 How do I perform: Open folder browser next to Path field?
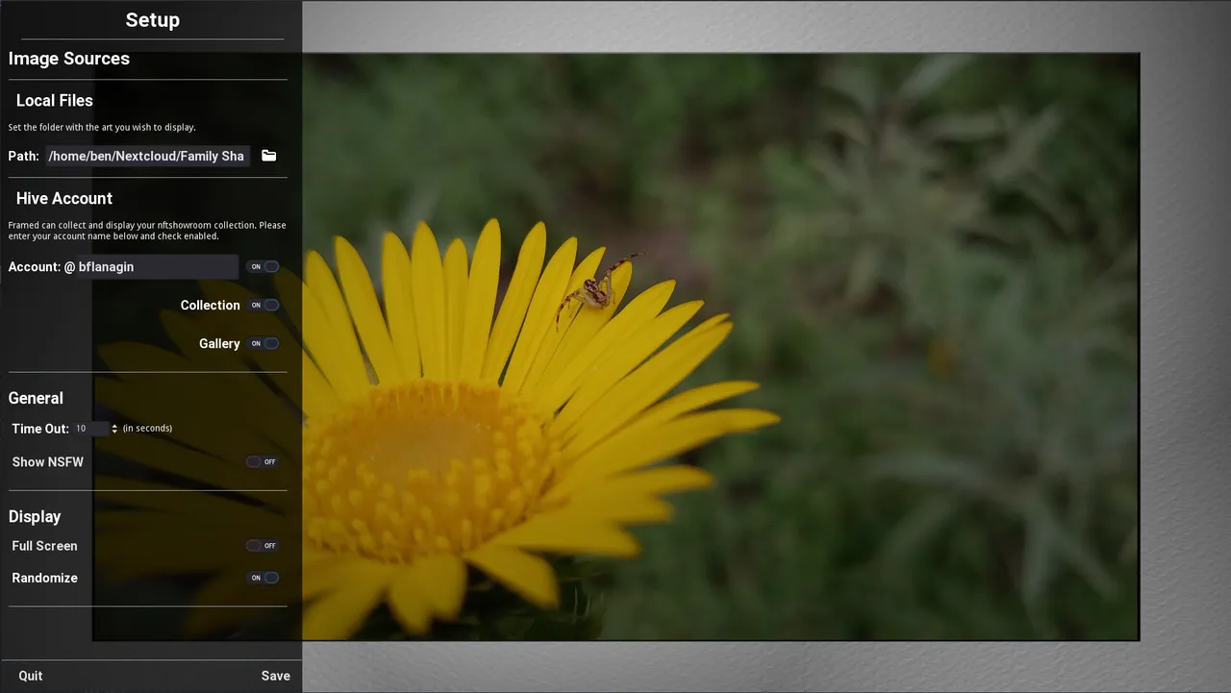coord(269,156)
